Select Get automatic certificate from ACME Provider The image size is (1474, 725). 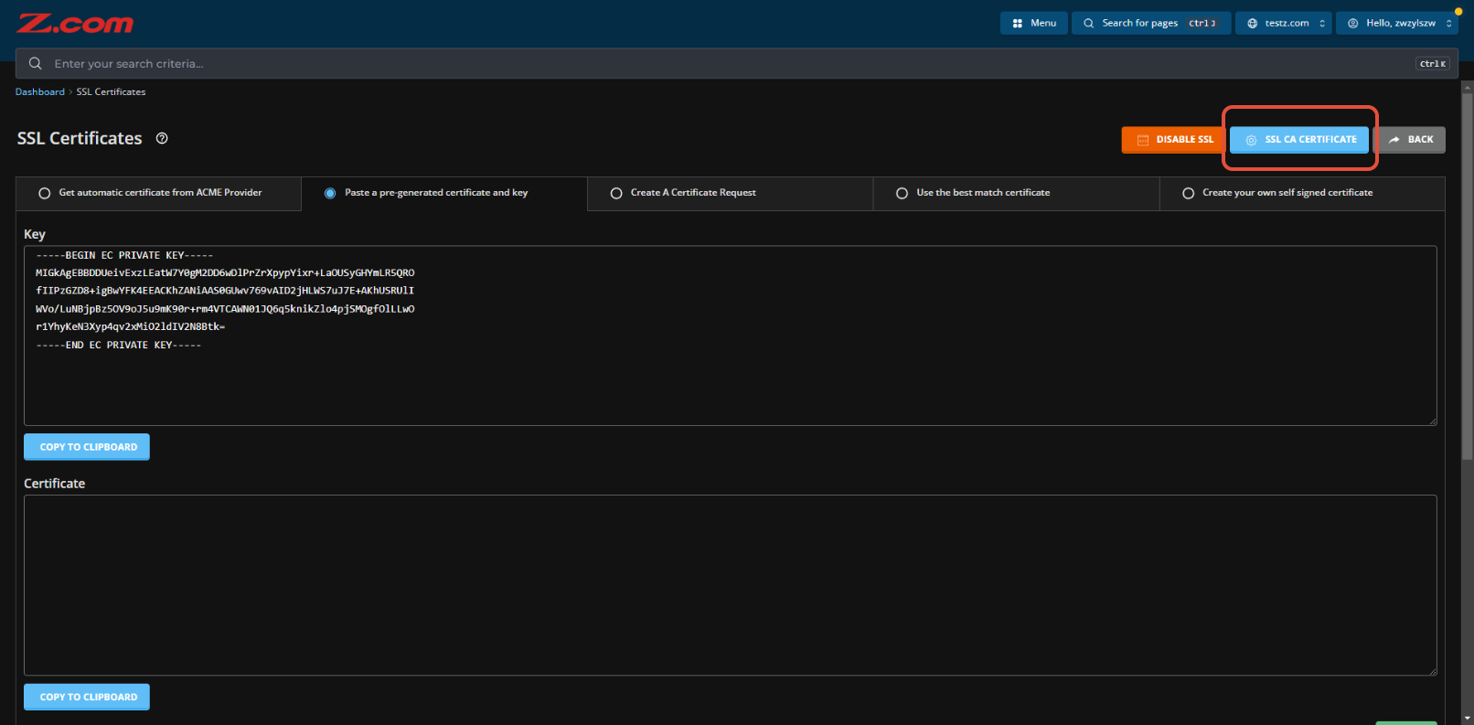tap(158, 193)
